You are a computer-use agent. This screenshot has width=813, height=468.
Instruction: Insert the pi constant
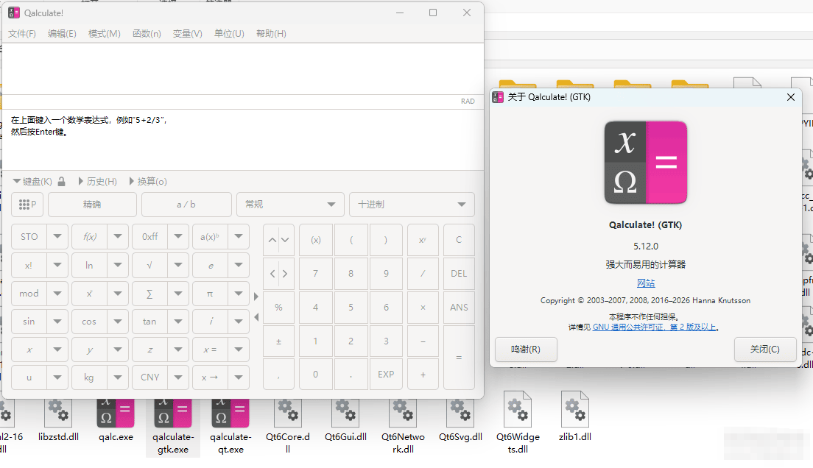210,294
